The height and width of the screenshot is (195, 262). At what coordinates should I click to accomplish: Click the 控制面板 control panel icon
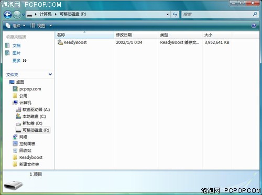tap(15, 144)
